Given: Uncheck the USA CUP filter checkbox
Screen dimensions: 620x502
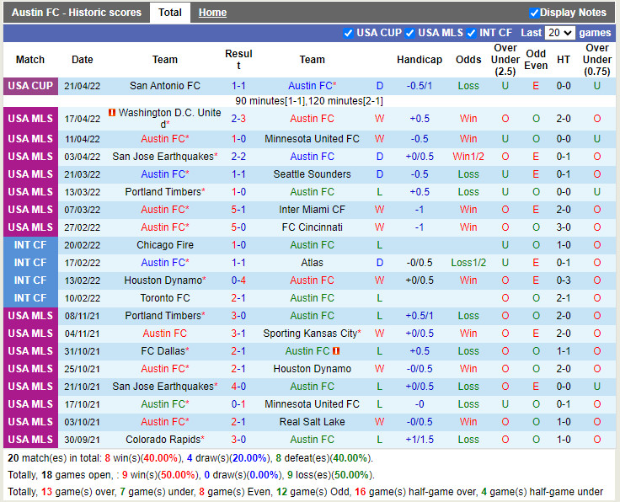Looking at the screenshot, I should coord(349,33).
